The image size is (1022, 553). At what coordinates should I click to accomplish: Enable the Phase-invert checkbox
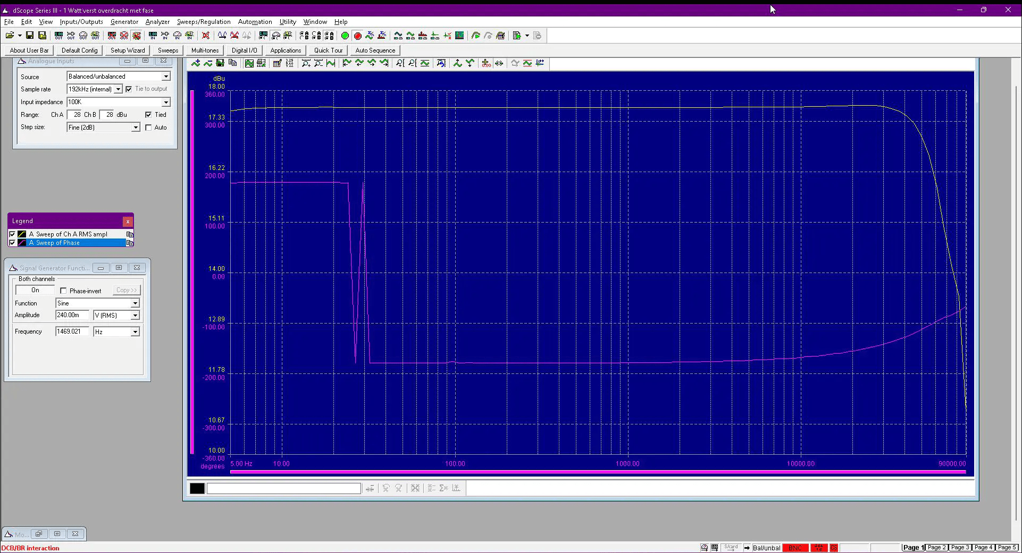click(x=64, y=291)
